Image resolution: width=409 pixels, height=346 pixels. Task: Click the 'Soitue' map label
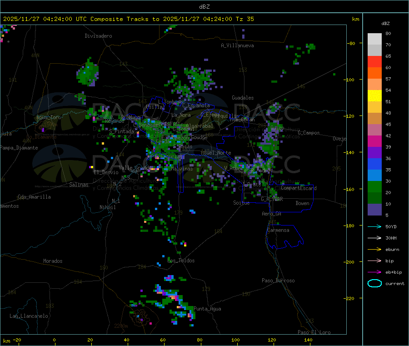coord(242,203)
